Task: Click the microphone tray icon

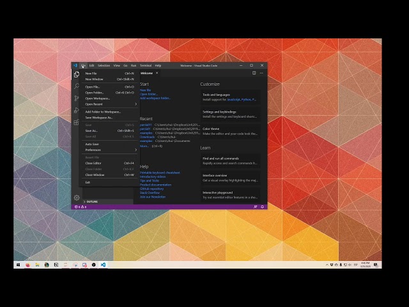Action: (341, 265)
